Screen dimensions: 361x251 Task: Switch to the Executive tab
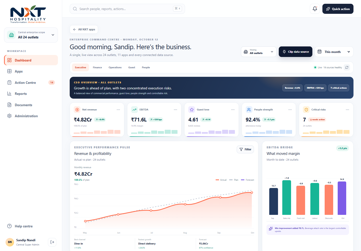pyautogui.click(x=80, y=68)
